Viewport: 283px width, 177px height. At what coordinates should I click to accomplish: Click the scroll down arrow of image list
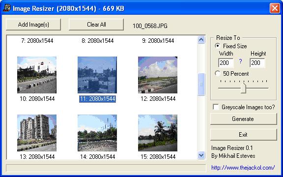click(201, 155)
